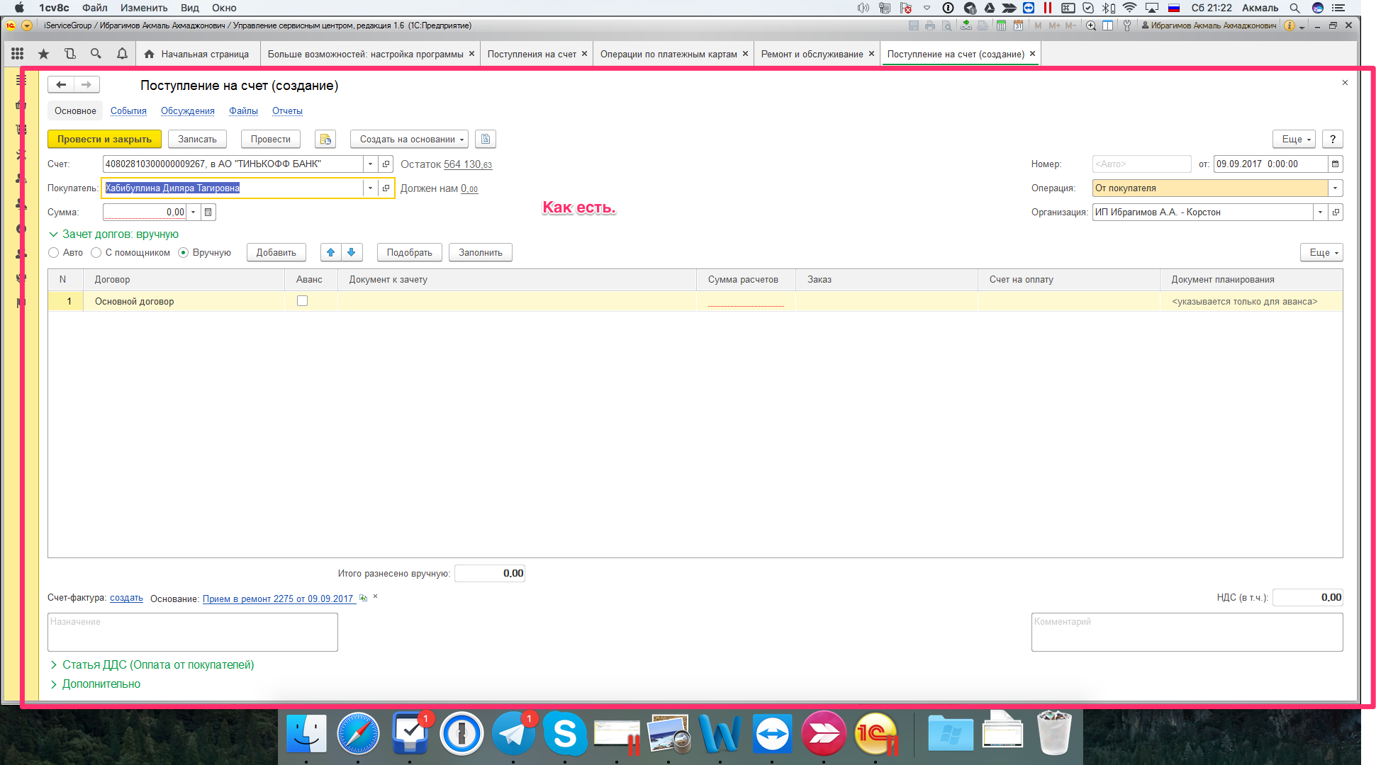Click the Назначение text field
The width and height of the screenshot is (1376, 765).
[x=192, y=632]
